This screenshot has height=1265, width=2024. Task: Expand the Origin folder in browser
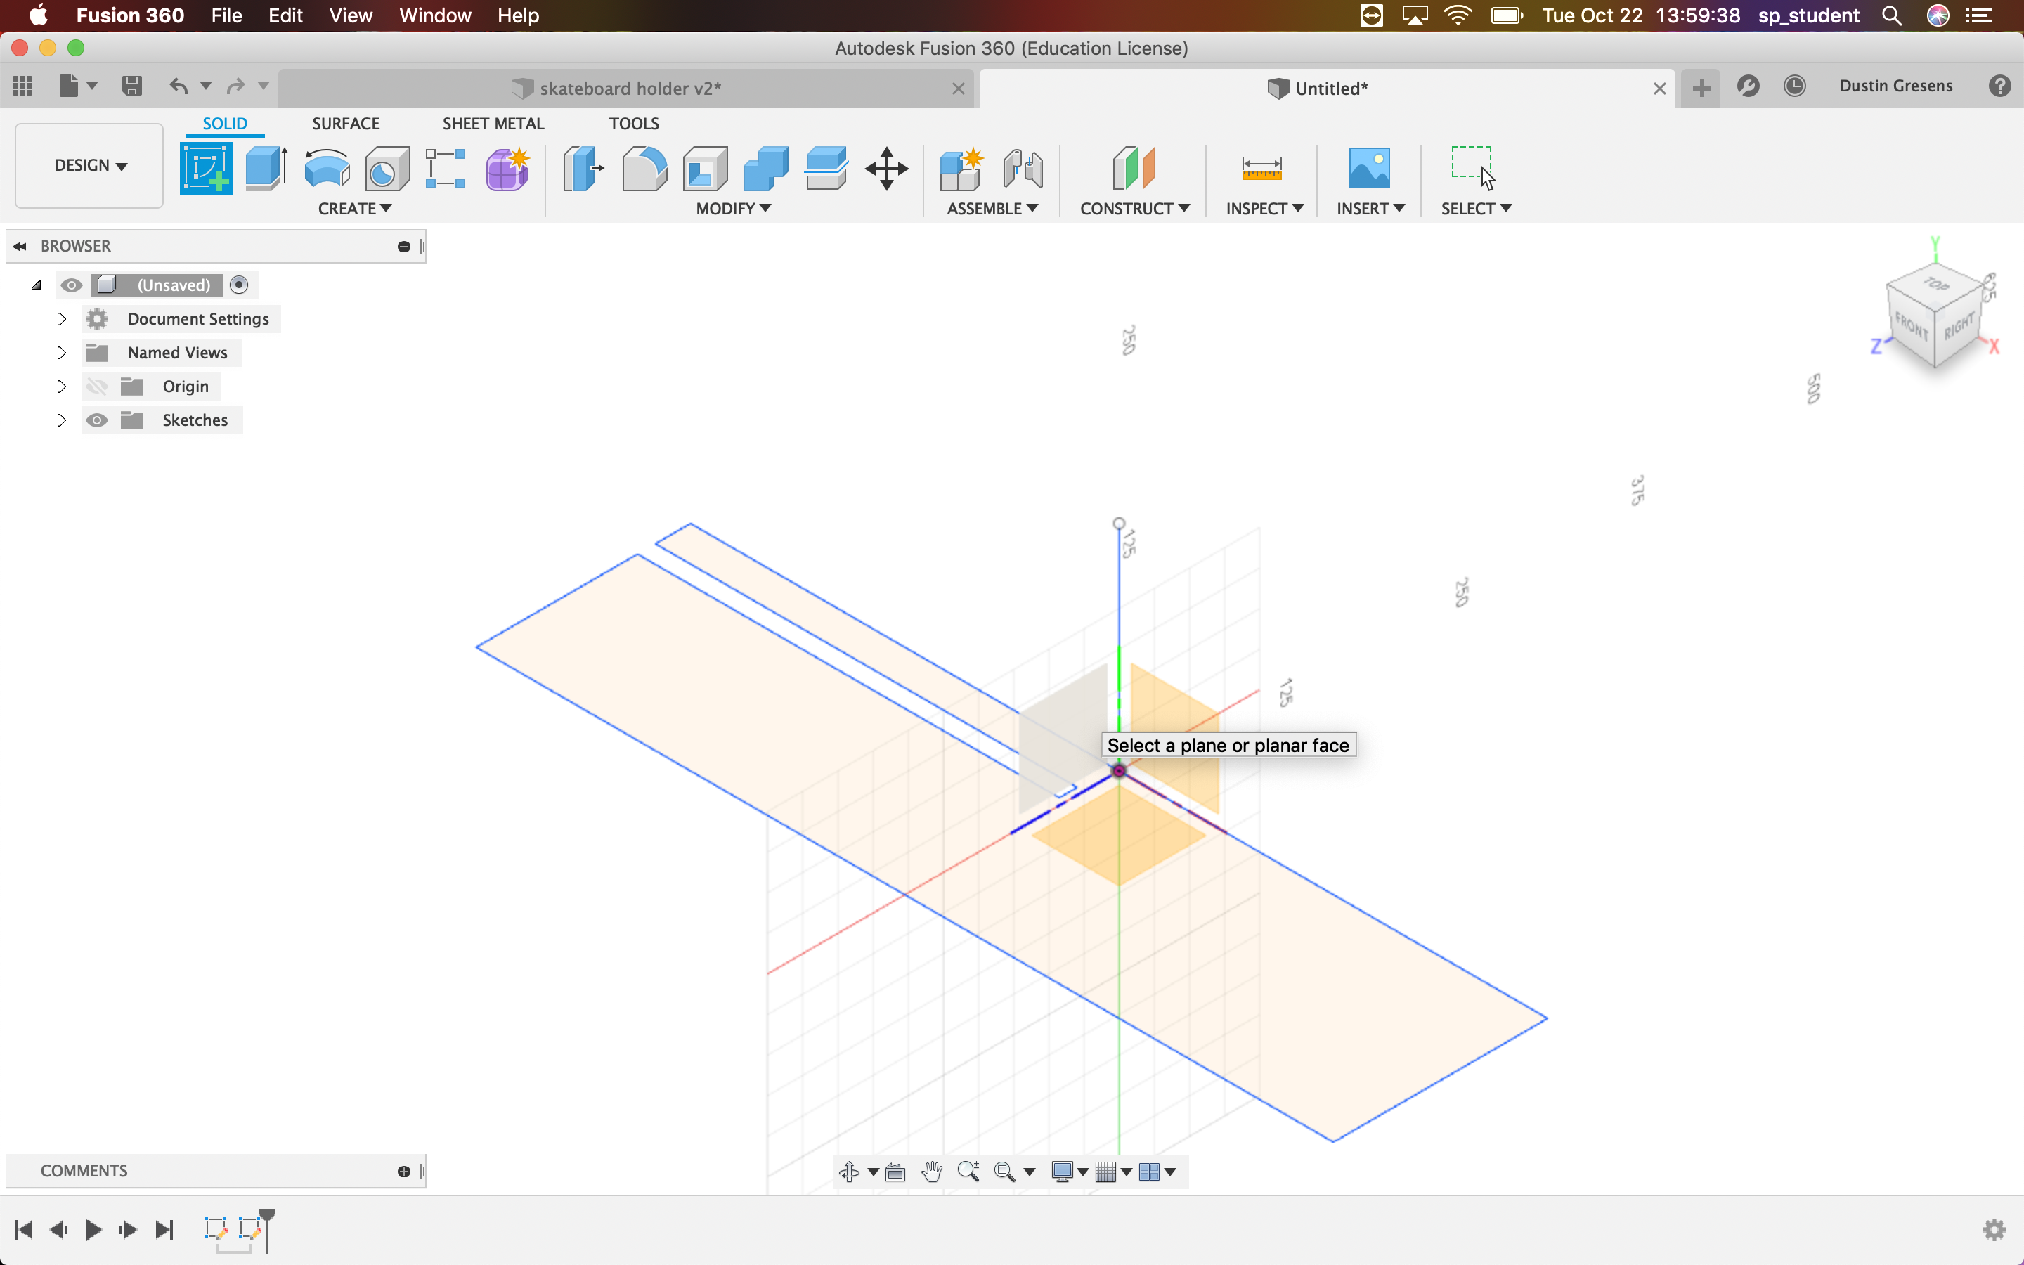[x=58, y=384]
